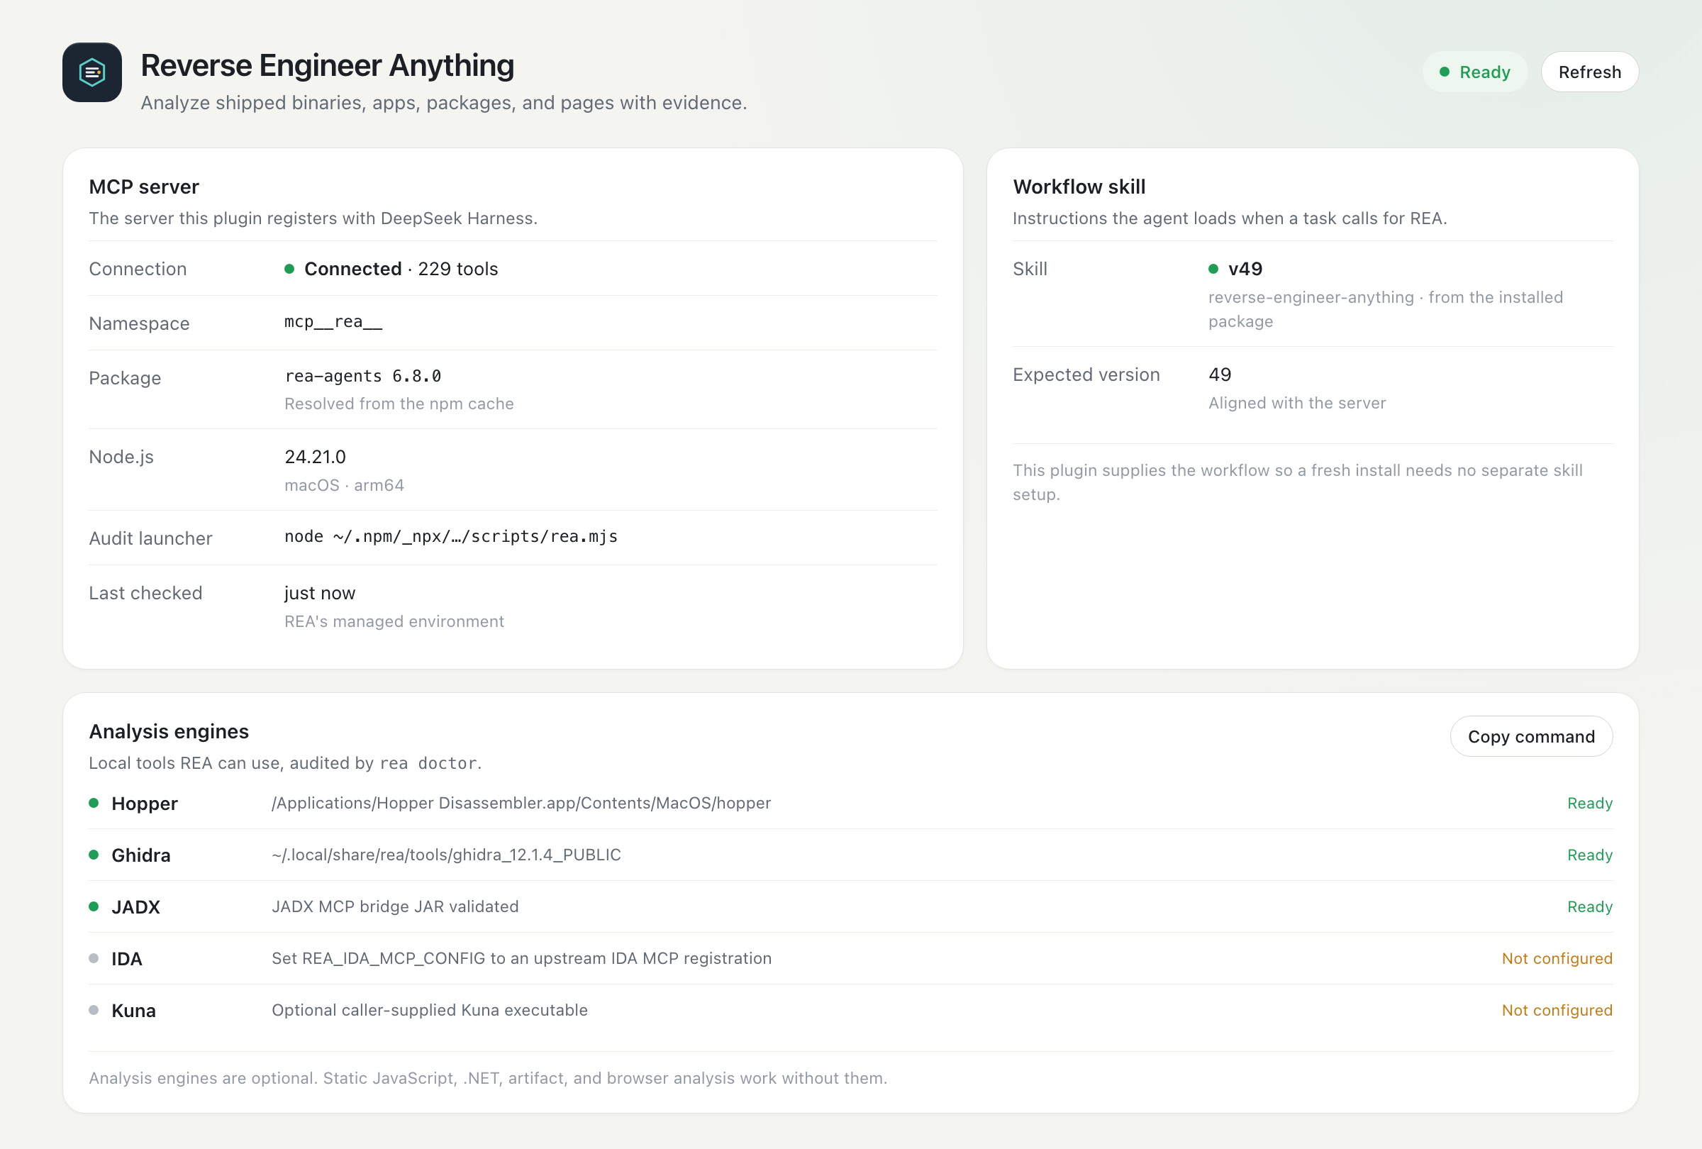Select the Hopper engine name
This screenshot has height=1149, width=1702.
tap(144, 804)
